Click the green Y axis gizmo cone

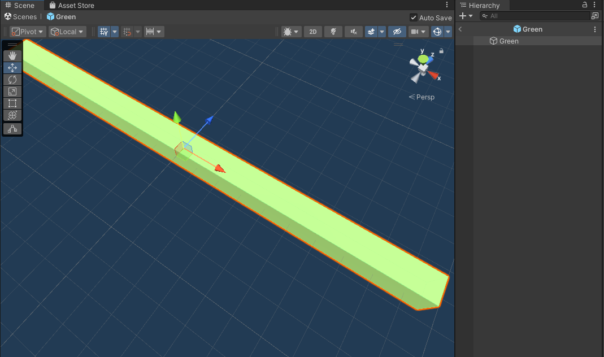pos(423,59)
